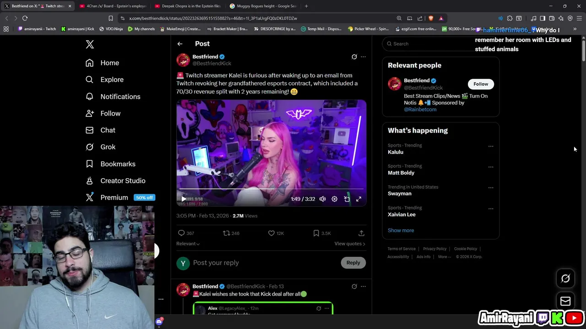The width and height of the screenshot is (586, 329).
Task: Seek on the video progress bar
Action: tap(271, 189)
